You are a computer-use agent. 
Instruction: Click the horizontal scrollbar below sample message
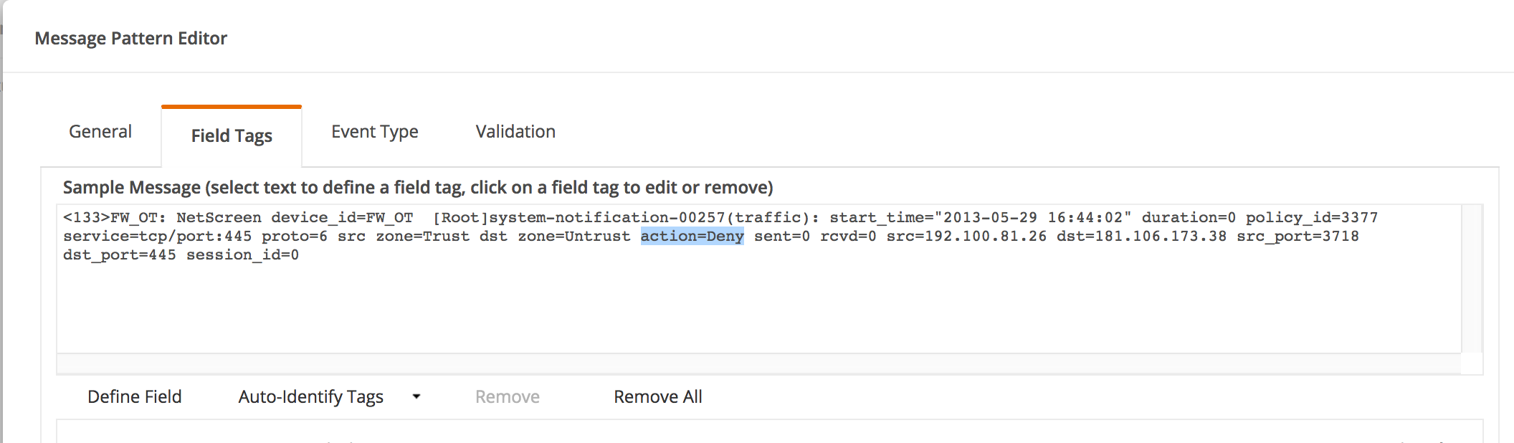(x=758, y=364)
